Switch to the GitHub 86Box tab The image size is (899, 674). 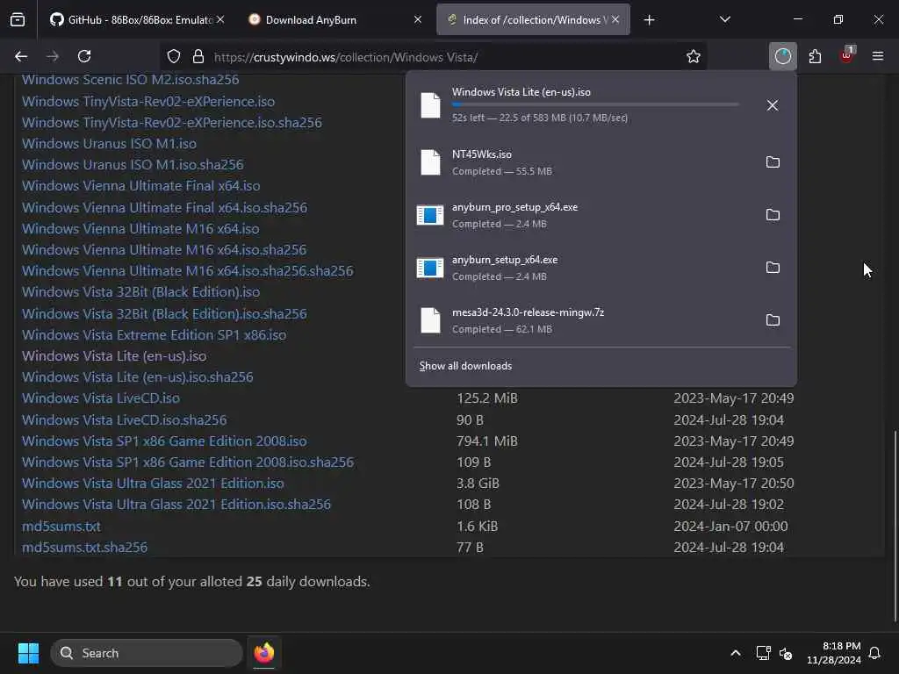(138, 20)
